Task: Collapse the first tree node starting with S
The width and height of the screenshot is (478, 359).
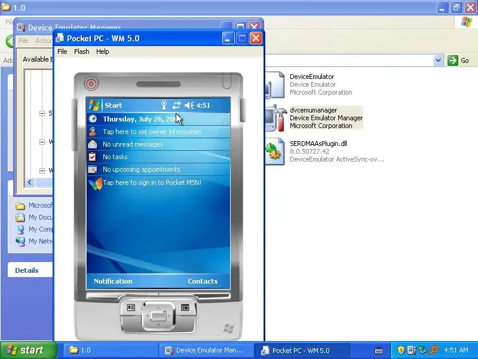Action: tap(42, 113)
